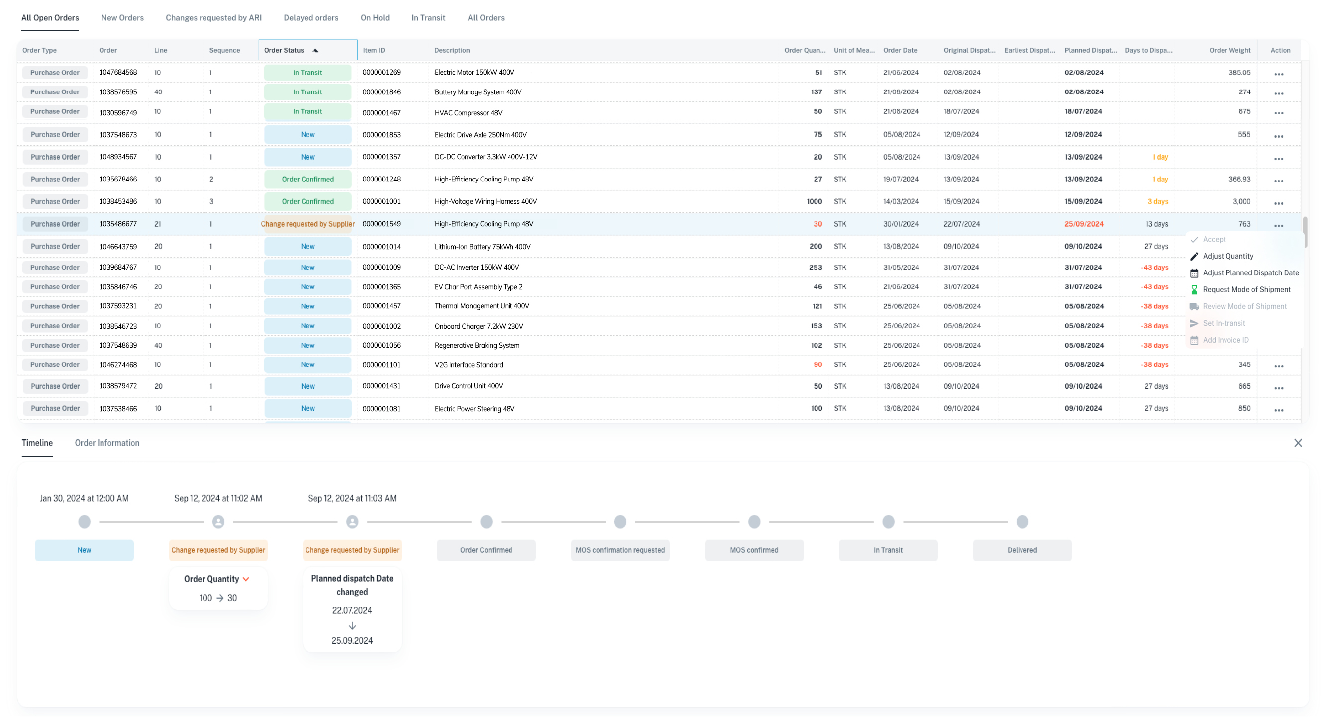
Task: Click Regenerative Braking System description
Action: click(x=477, y=345)
